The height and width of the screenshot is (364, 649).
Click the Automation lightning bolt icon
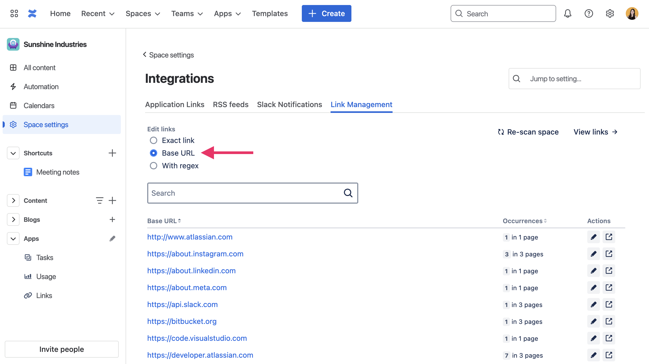13,87
